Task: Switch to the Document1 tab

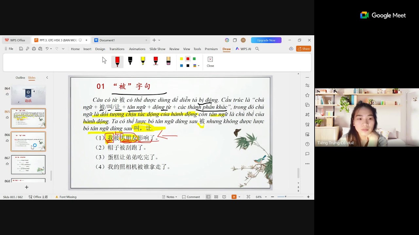Action: (x=121, y=40)
